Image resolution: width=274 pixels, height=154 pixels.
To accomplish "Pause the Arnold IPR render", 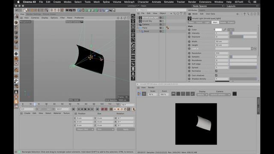I will (144, 94).
